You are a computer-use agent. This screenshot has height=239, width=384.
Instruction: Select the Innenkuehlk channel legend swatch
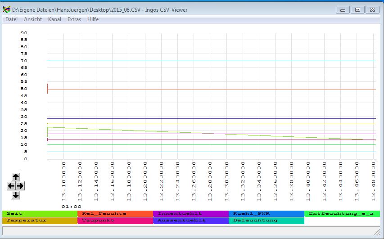(191, 213)
